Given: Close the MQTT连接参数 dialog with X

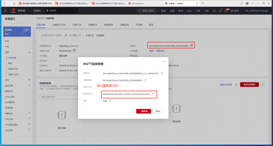Looking at the screenshot, I should [163, 61].
